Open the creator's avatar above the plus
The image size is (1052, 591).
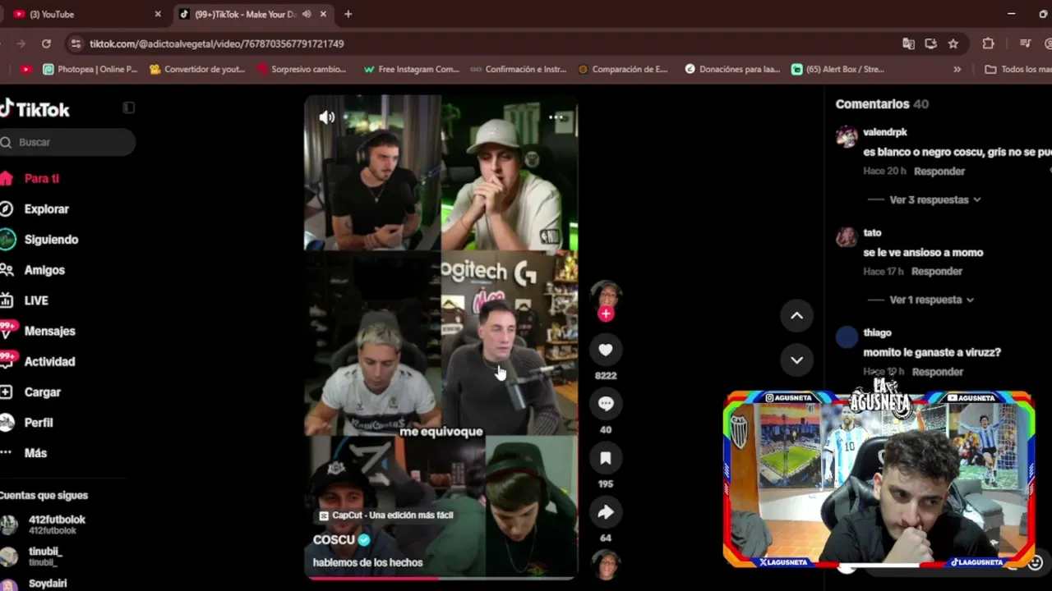[606, 294]
